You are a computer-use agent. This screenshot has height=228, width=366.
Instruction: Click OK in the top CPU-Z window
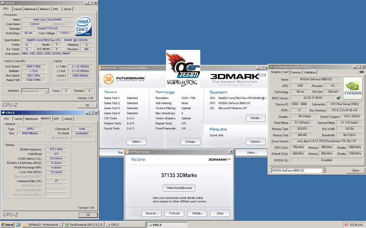point(87,105)
